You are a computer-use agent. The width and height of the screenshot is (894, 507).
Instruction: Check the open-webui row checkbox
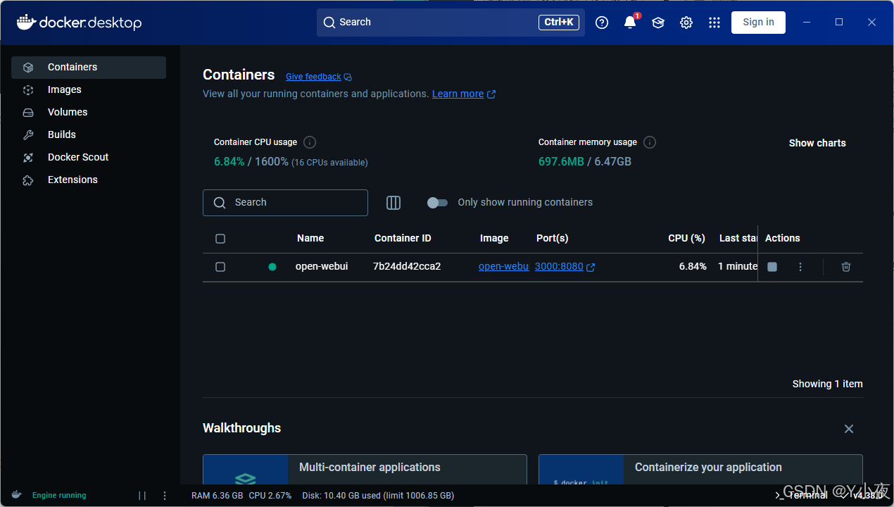pos(220,267)
